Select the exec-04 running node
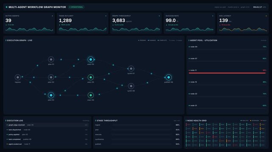272x152 pixels. tap(91, 60)
